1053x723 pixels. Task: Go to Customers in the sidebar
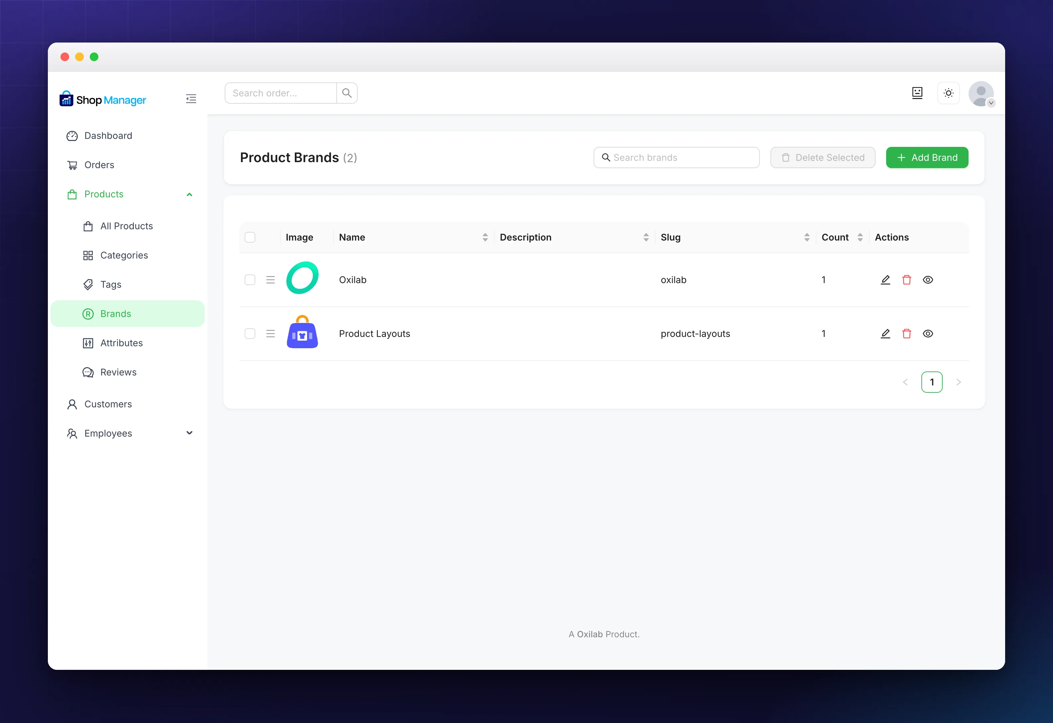(127, 404)
